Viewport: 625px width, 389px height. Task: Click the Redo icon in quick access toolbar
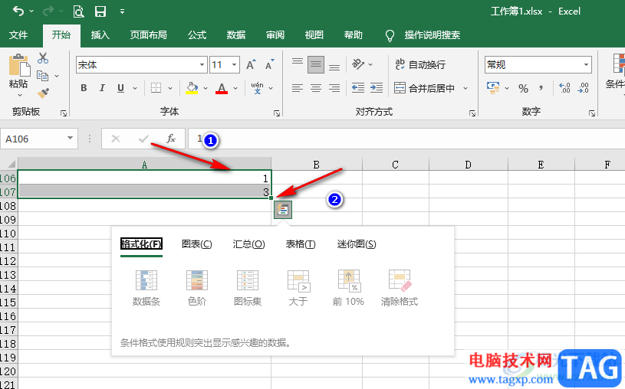[48, 11]
